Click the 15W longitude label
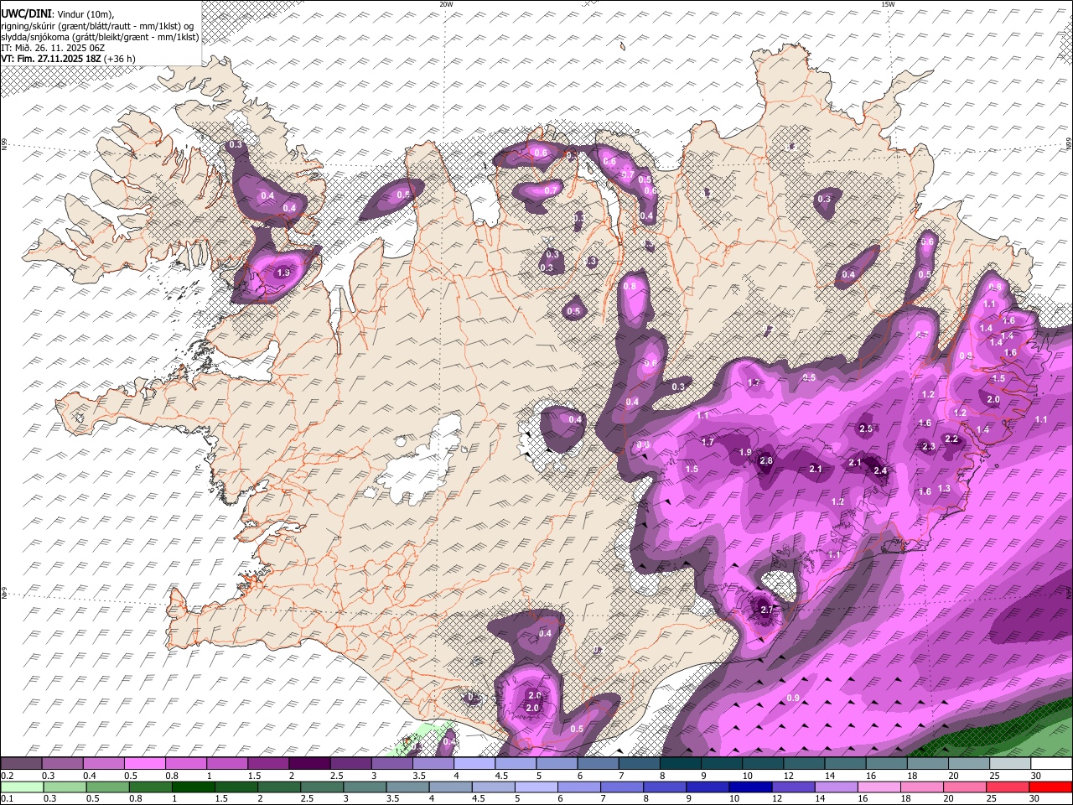 tap(888, 4)
